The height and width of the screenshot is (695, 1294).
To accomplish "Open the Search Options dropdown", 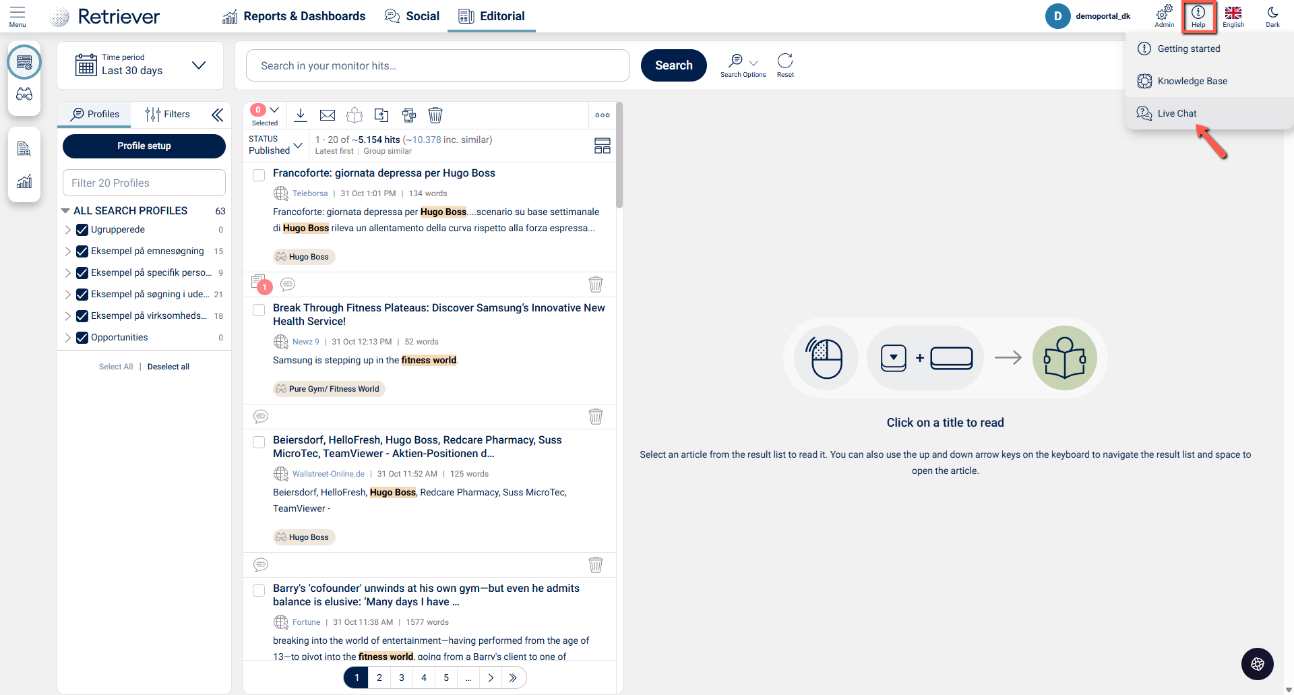I will (743, 65).
